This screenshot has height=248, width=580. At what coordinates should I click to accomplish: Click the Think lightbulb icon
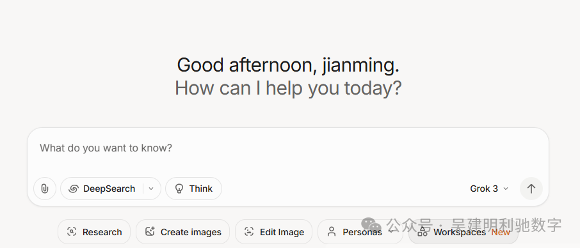[x=179, y=189]
